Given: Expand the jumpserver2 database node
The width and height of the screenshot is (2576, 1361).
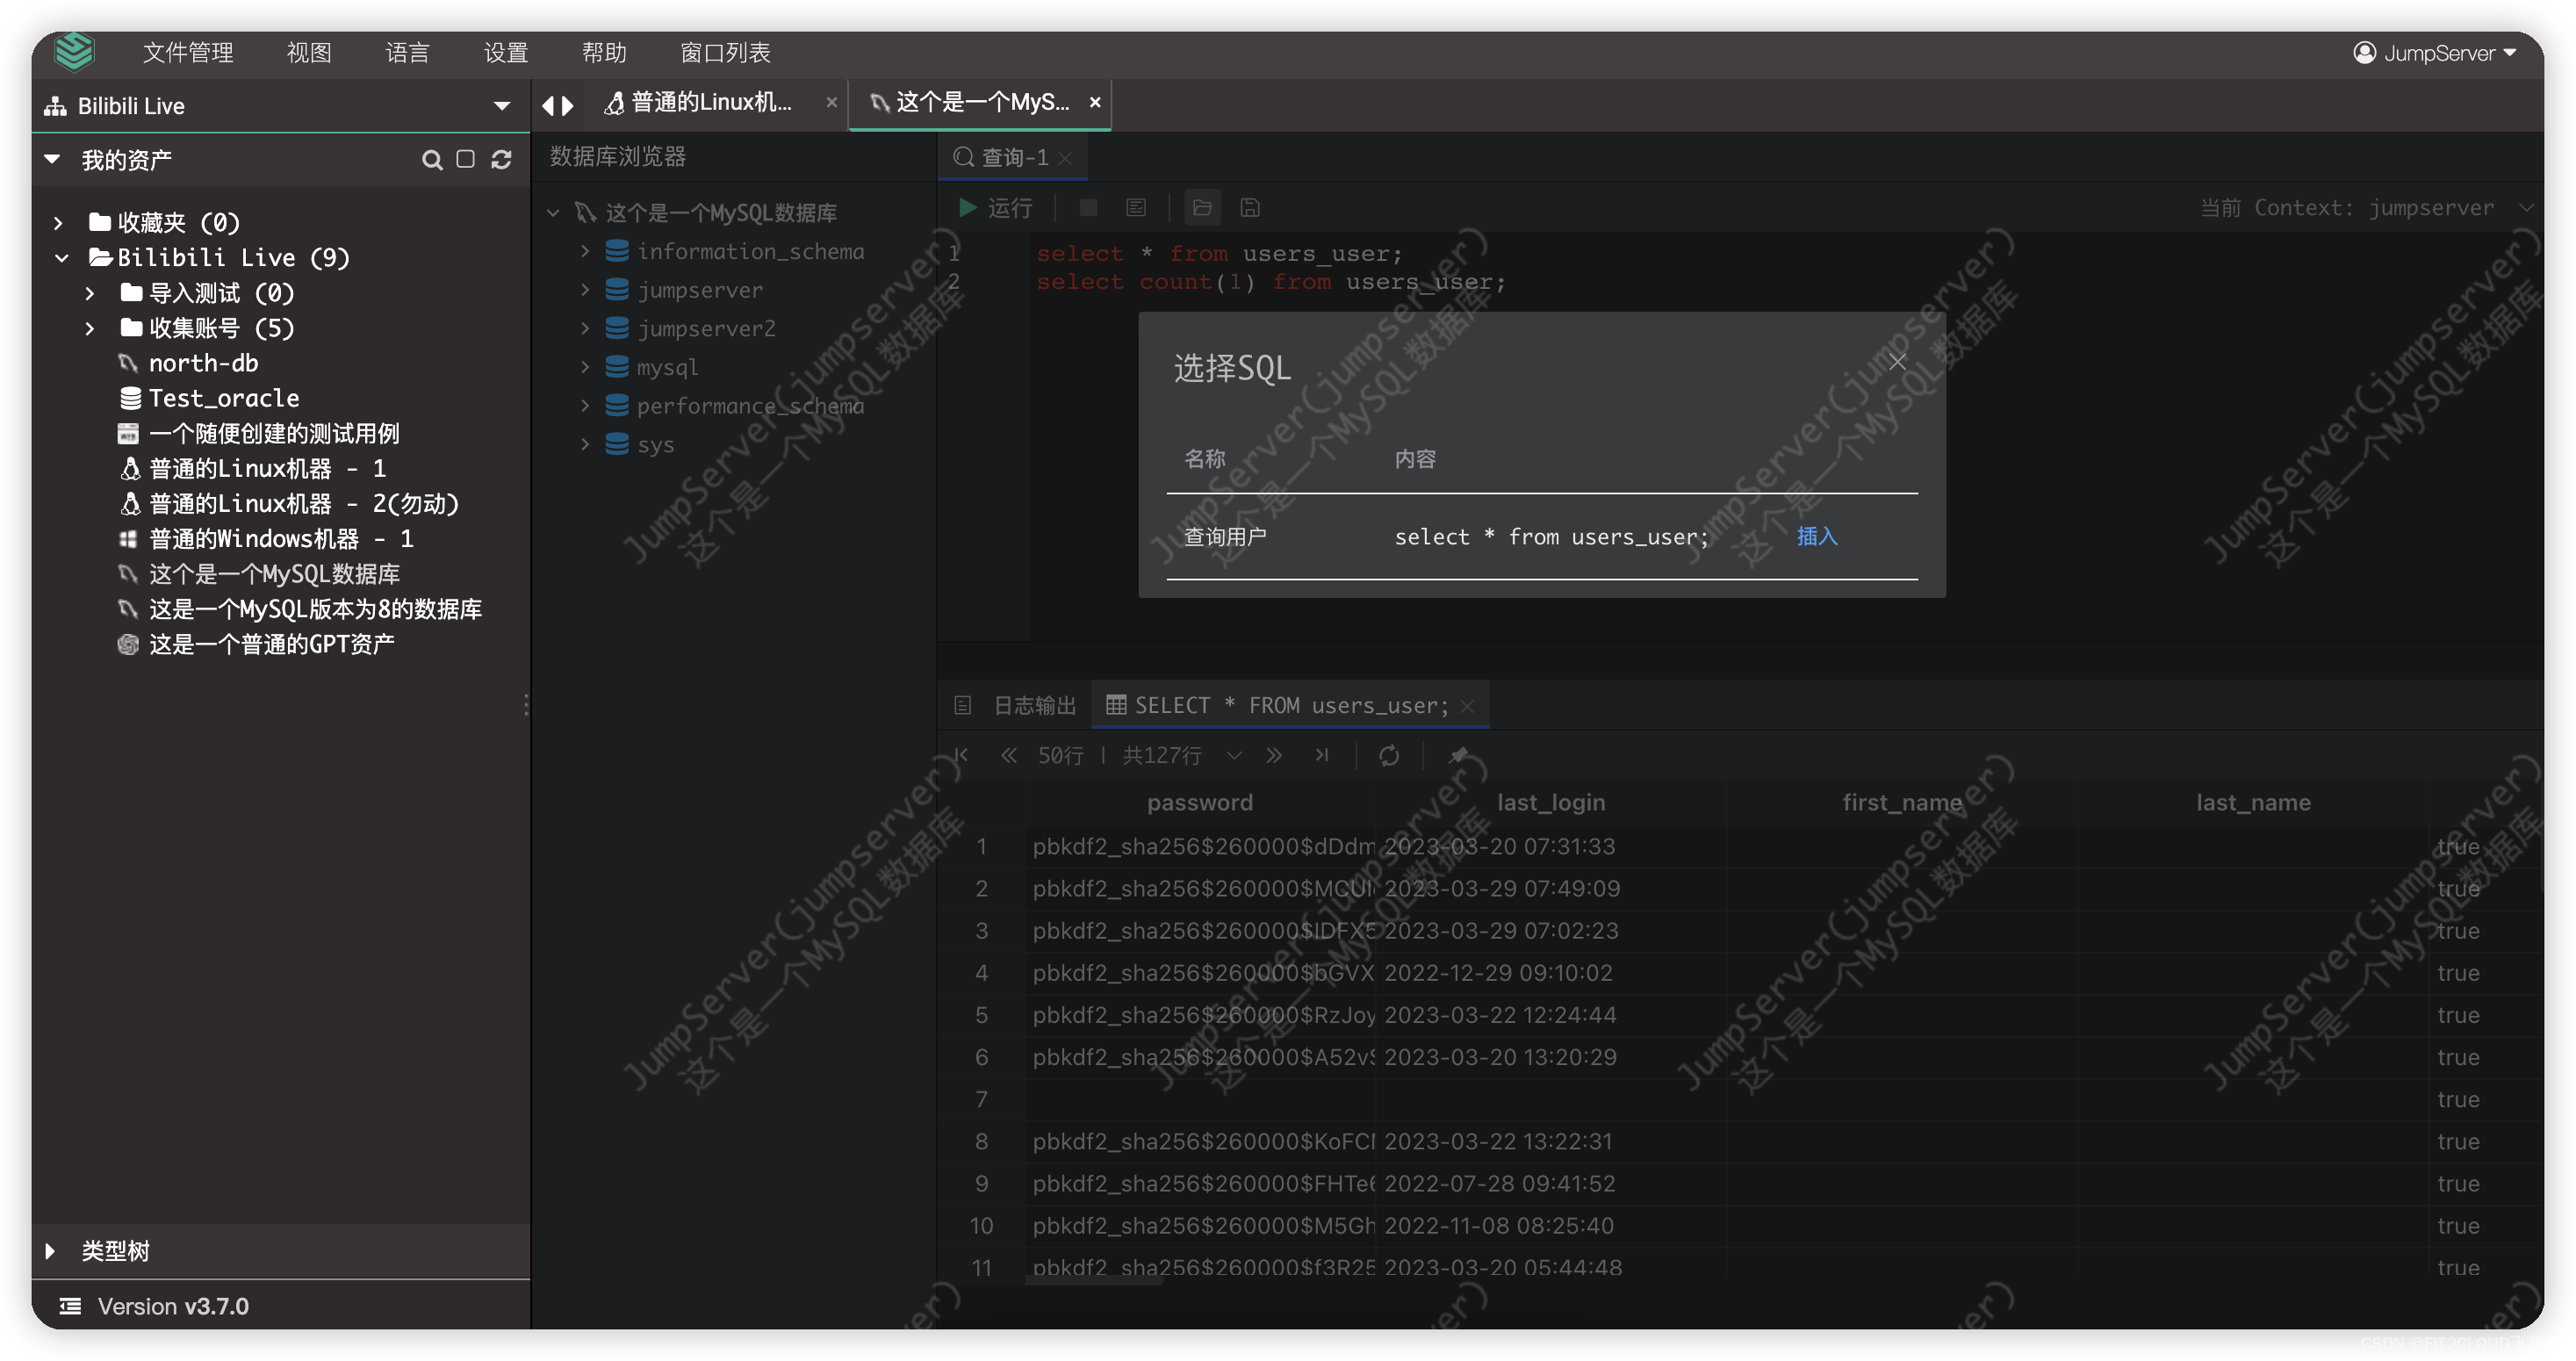Looking at the screenshot, I should [585, 328].
